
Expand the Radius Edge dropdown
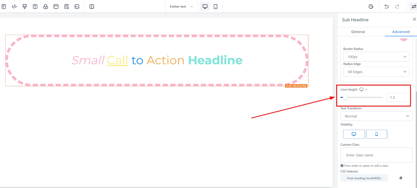(376, 72)
